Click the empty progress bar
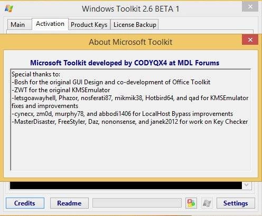 [137, 203]
